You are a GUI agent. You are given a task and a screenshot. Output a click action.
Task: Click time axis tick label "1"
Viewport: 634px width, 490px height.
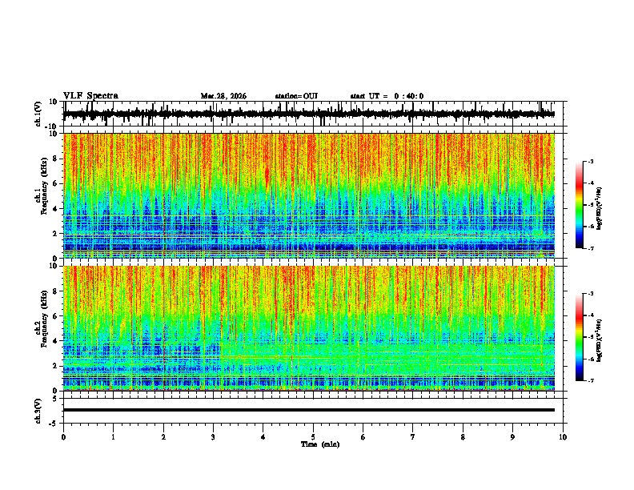pyautogui.click(x=113, y=437)
